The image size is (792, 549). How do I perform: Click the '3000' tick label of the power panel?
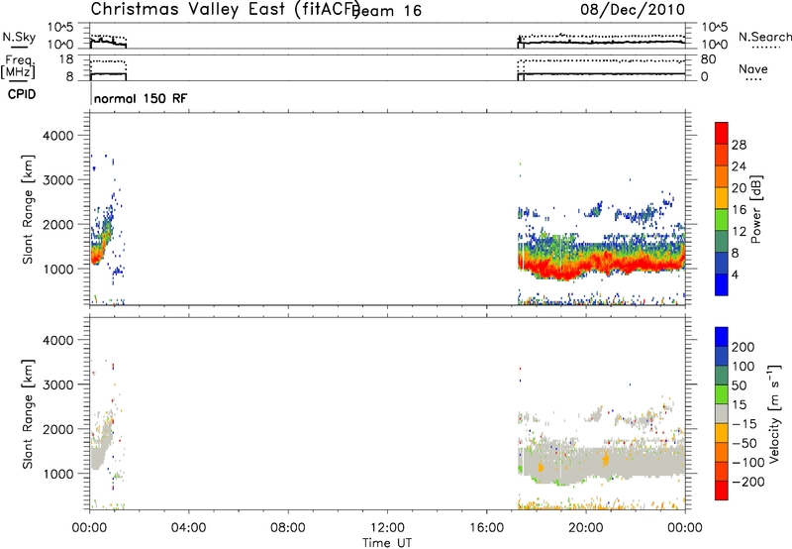[x=58, y=180]
